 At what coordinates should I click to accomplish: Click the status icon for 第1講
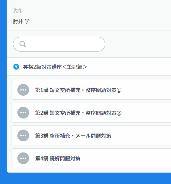(x=23, y=90)
